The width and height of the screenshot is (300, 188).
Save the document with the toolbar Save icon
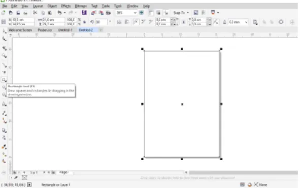click(18, 13)
